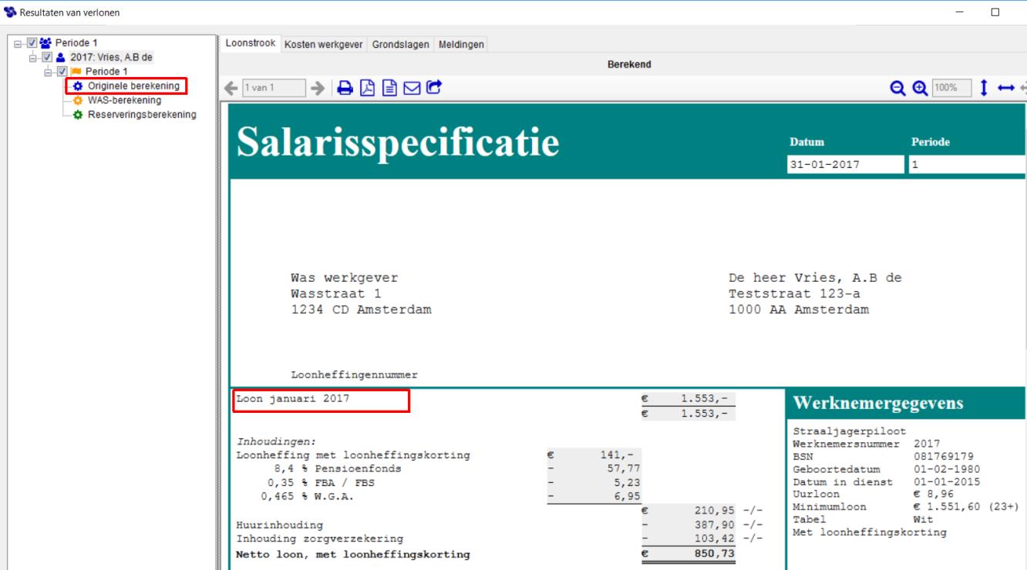Image resolution: width=1027 pixels, height=570 pixels.
Task: Collapse the root Periode 1 tree node
Action: (x=18, y=43)
